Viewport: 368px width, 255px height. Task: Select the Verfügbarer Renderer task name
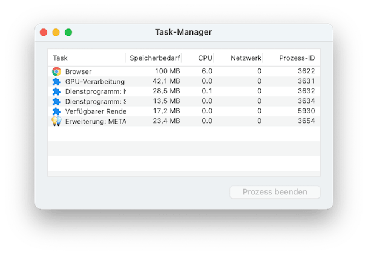point(96,111)
